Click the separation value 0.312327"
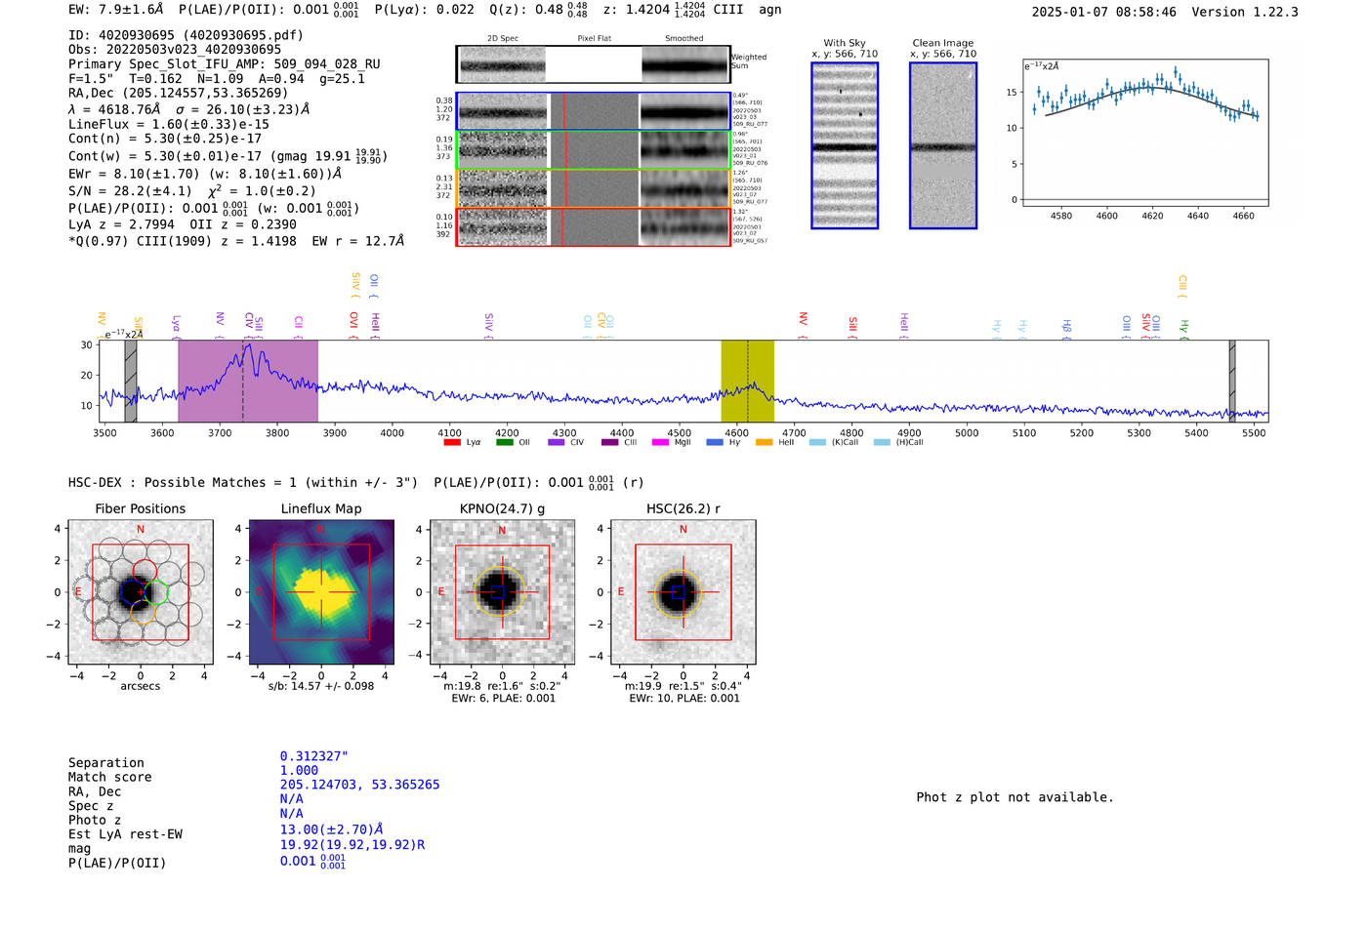Screen dimensions: 1367x930 [x=314, y=756]
